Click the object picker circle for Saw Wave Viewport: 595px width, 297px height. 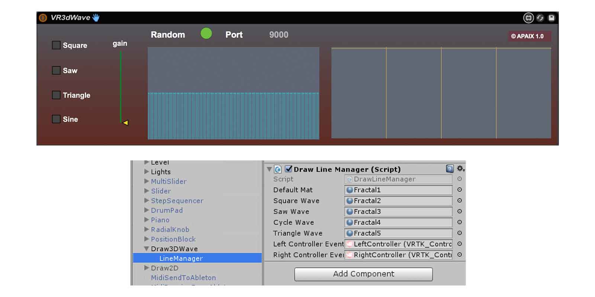(460, 211)
